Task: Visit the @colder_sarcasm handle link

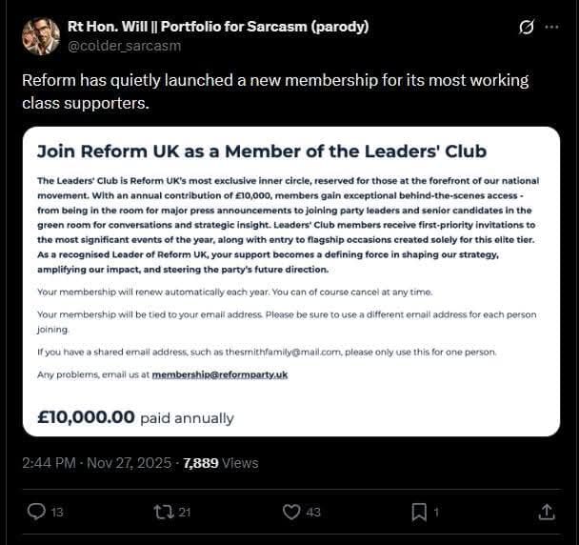Action: (x=124, y=45)
